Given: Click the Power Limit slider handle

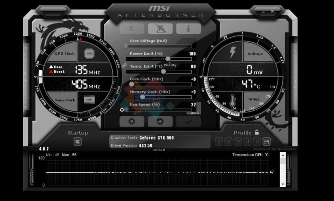Looking at the screenshot, I should coord(168,59).
